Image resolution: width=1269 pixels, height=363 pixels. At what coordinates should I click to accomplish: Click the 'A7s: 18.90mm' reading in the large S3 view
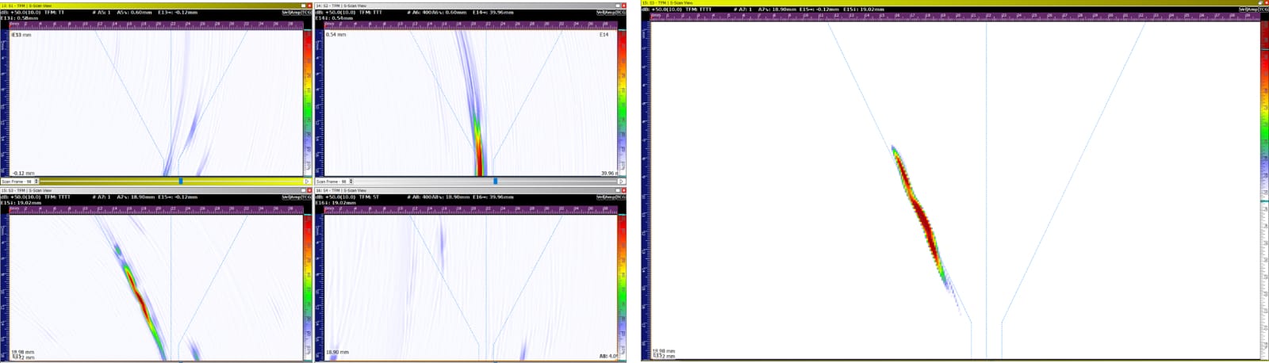(x=777, y=10)
